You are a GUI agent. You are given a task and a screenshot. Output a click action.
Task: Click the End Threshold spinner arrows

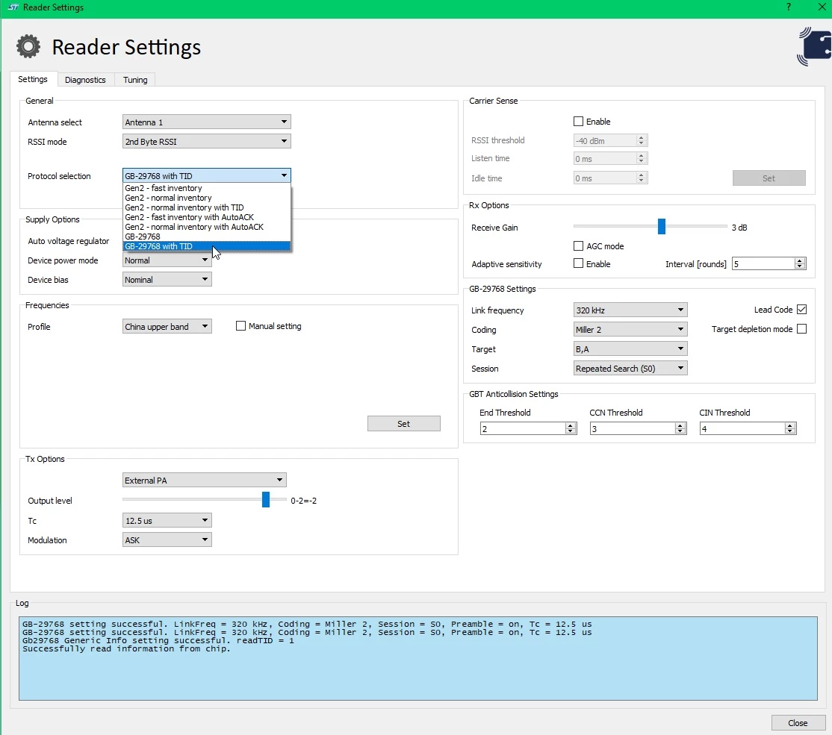point(571,428)
